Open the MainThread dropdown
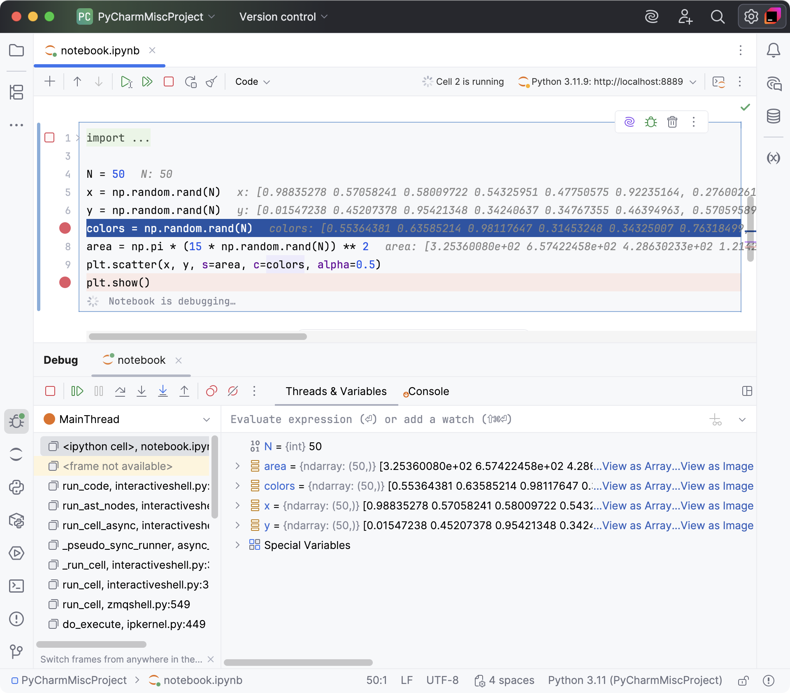790x693 pixels. coord(206,419)
